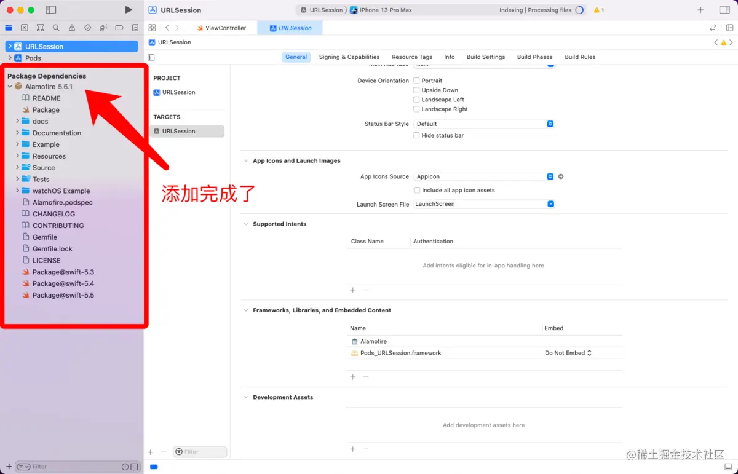The image size is (738, 474).
Task: Change Pods_URLSession.framework embed option
Action: pos(568,353)
